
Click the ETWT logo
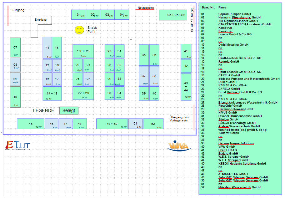click(x=17, y=145)
